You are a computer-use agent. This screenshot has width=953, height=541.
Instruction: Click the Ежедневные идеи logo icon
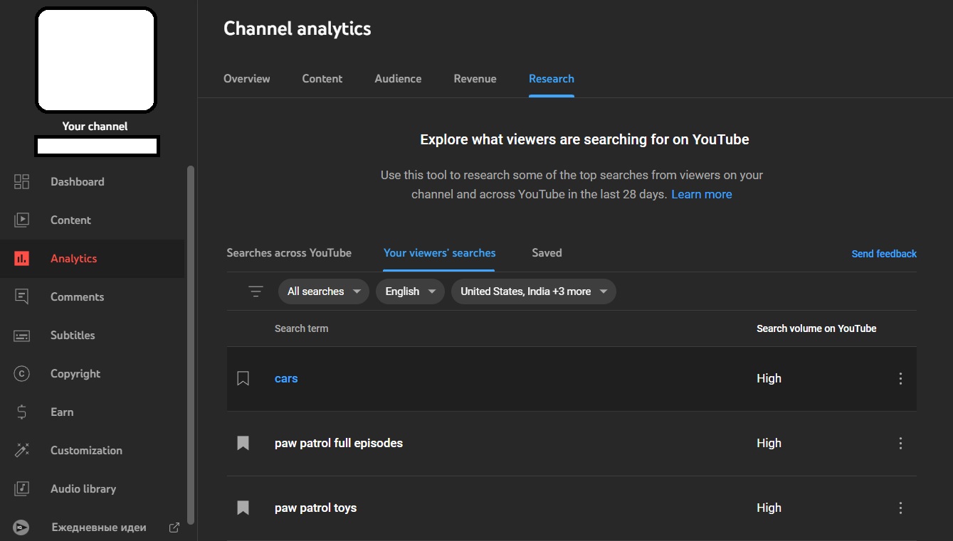point(22,527)
